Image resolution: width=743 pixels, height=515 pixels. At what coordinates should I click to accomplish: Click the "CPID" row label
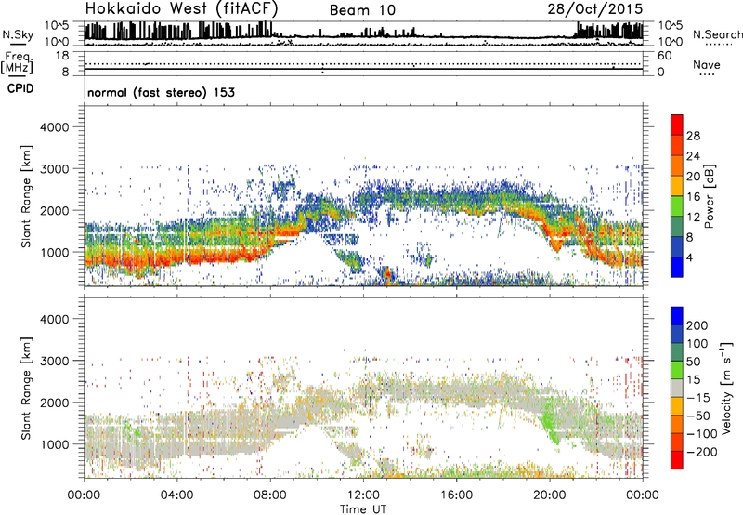point(20,88)
